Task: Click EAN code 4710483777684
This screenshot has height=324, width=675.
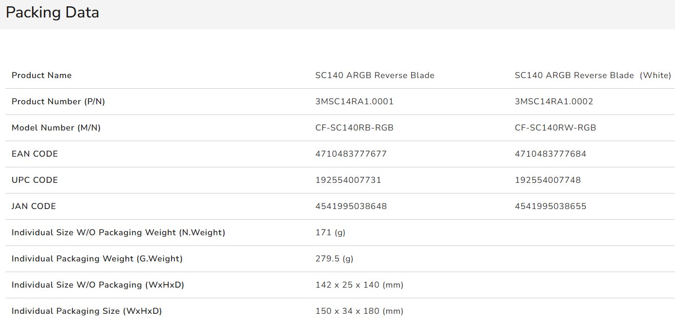Action: pyautogui.click(x=550, y=154)
